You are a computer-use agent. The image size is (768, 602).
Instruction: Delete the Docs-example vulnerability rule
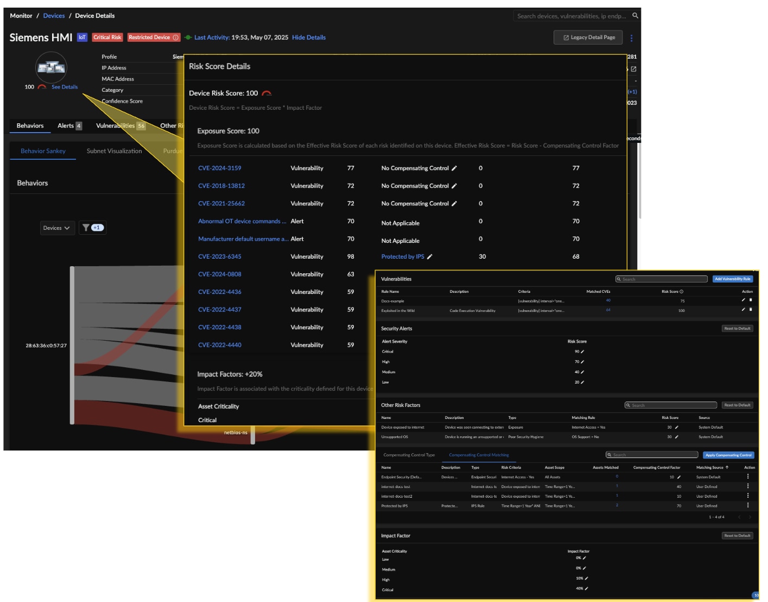(751, 300)
